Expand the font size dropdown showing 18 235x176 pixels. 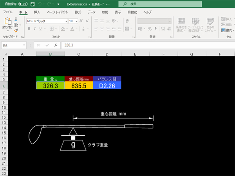point(77,21)
